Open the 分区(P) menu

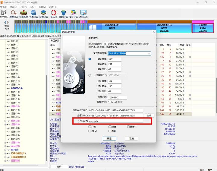[23, 7]
